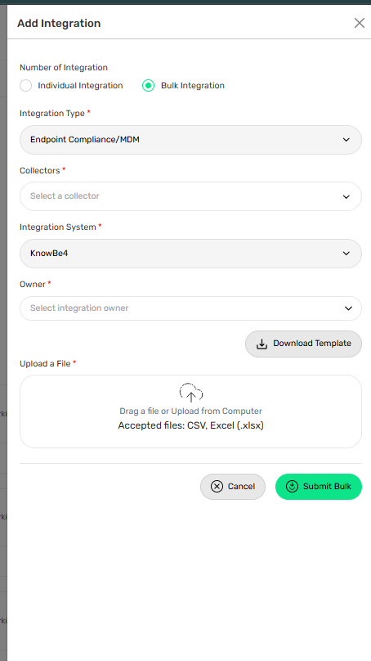Click the Cancel button label

click(x=241, y=487)
